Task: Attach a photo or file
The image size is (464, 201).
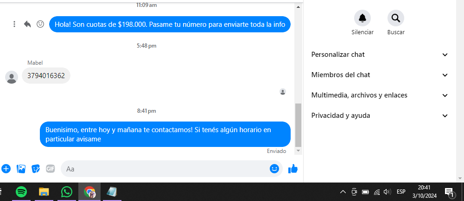Action: point(21,169)
